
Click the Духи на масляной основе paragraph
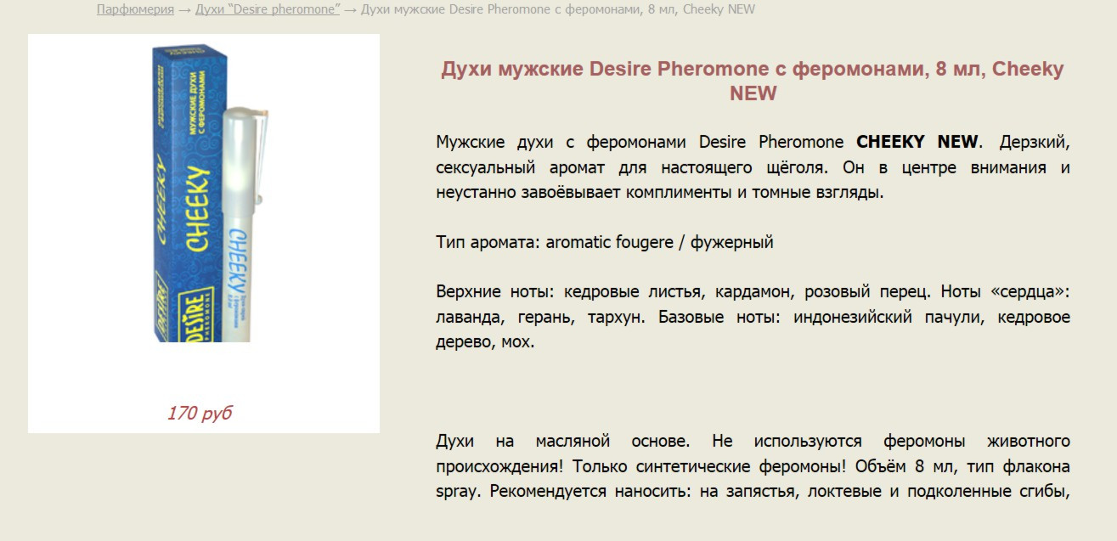pyautogui.click(x=753, y=466)
